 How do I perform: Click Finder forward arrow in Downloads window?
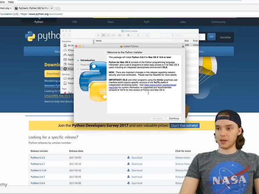tap(69, 35)
